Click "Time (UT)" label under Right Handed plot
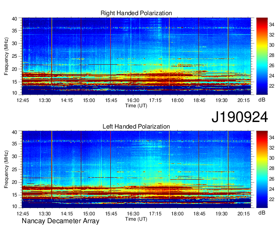 click(x=136, y=106)
